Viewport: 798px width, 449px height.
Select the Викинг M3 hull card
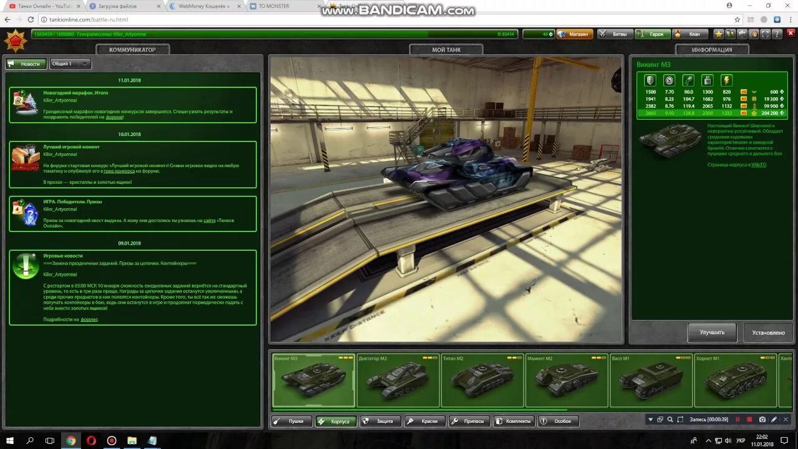coord(314,380)
